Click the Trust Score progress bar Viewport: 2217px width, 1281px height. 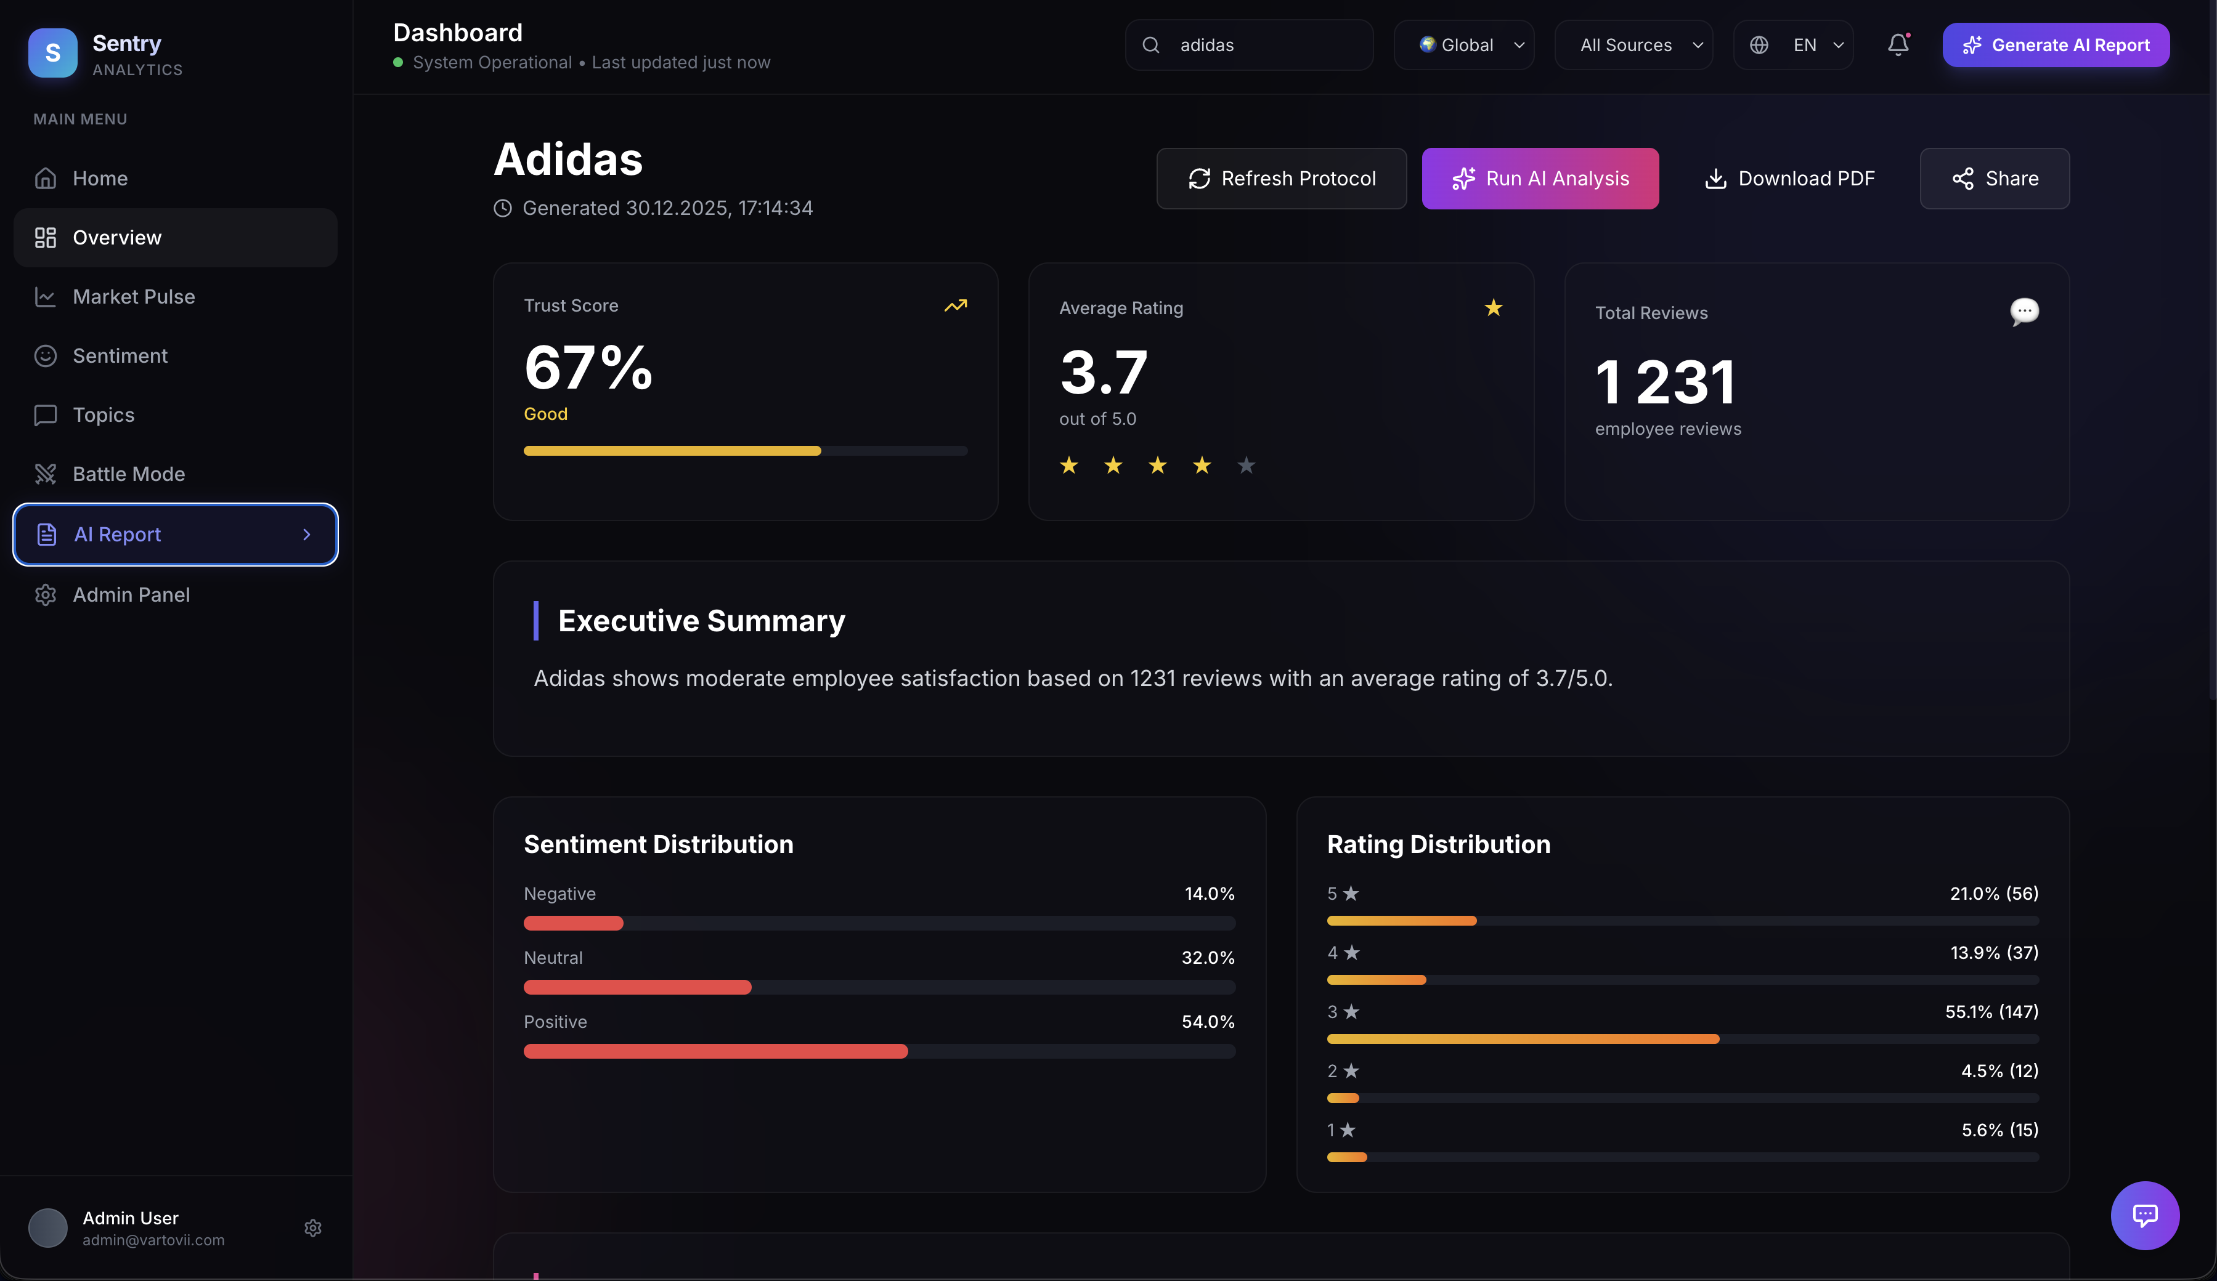pyautogui.click(x=745, y=451)
